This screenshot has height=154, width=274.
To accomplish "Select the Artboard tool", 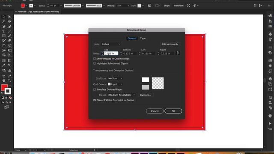I will pos(4,76).
